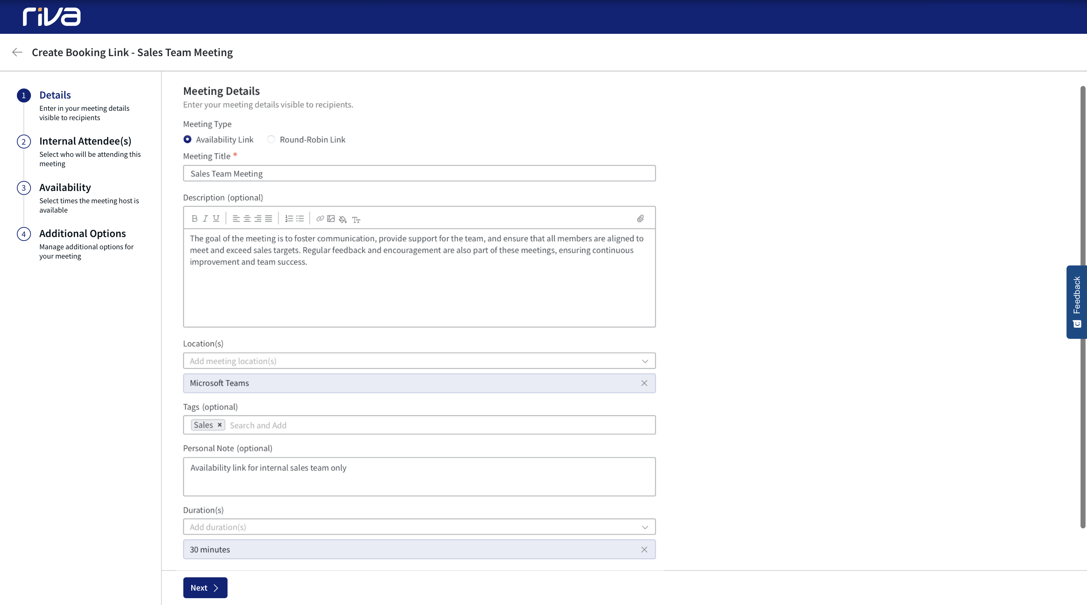1087x605 pixels.
Task: Select the Round-Robin Link radio button
Action: coord(271,139)
